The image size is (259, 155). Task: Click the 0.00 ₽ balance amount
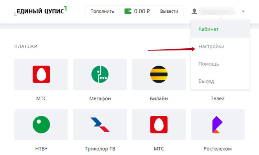pyautogui.click(x=142, y=11)
